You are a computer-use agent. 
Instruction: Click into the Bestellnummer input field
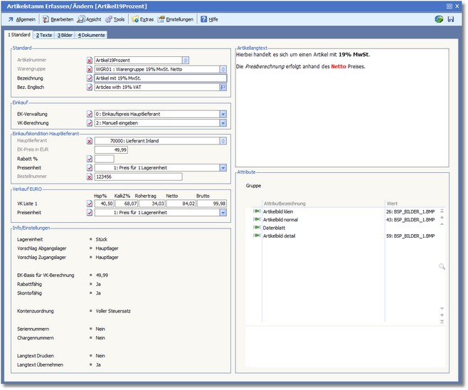(138, 176)
